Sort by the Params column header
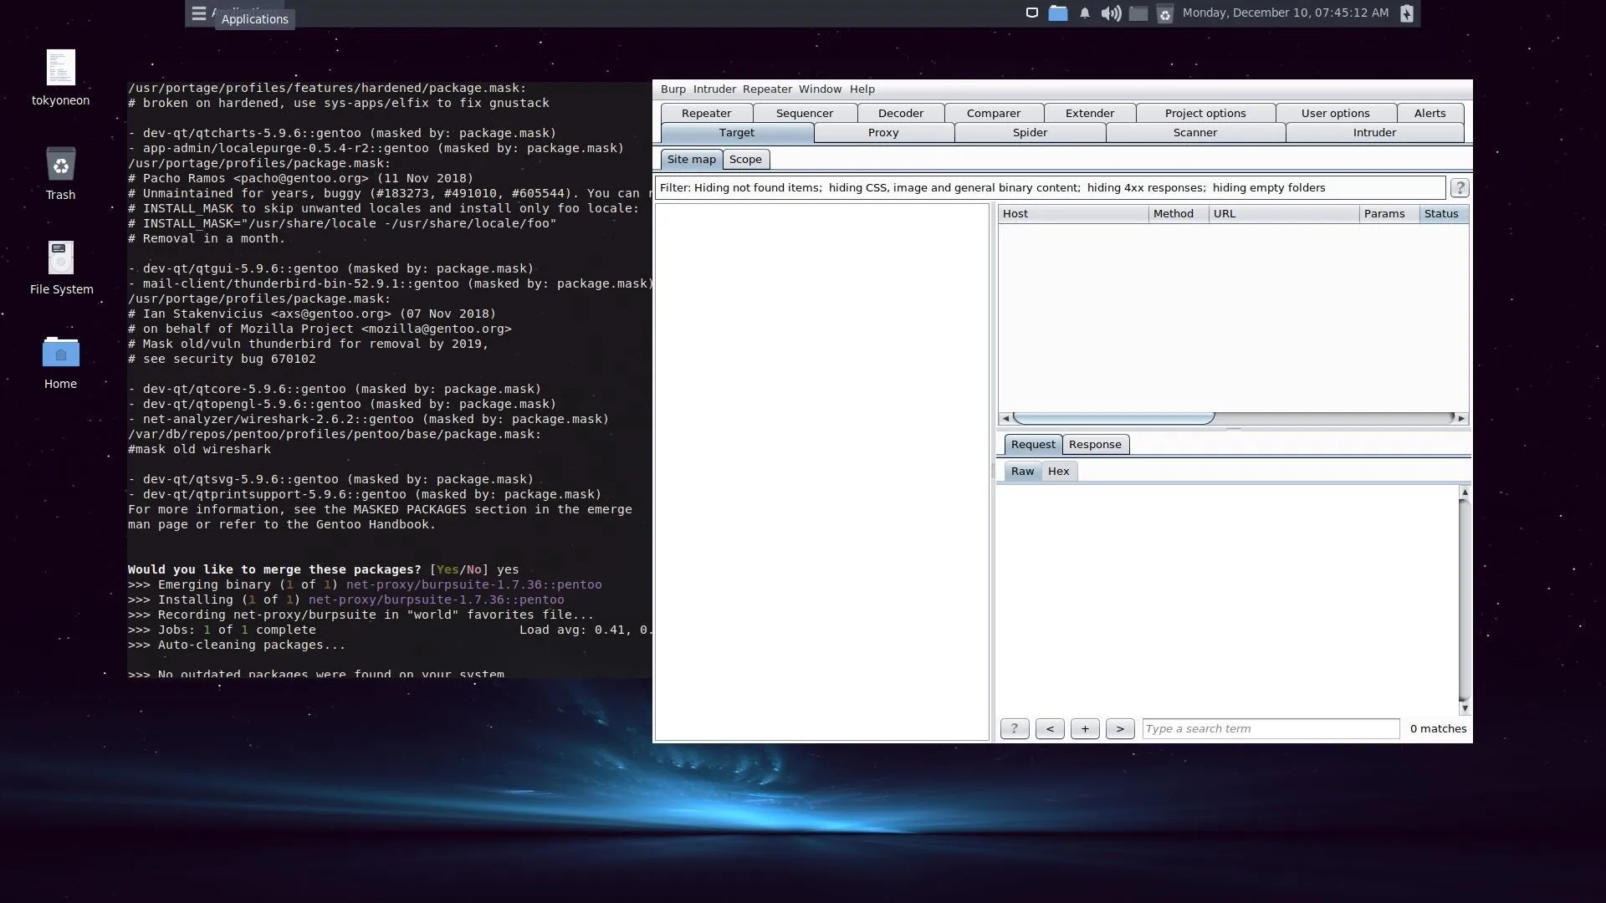Screen dimensions: 1606x903 tap(1389, 214)
